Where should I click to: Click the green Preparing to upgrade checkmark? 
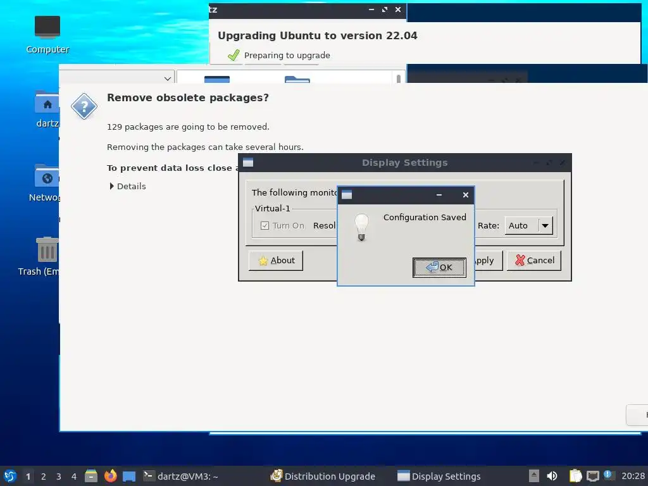[234, 55]
